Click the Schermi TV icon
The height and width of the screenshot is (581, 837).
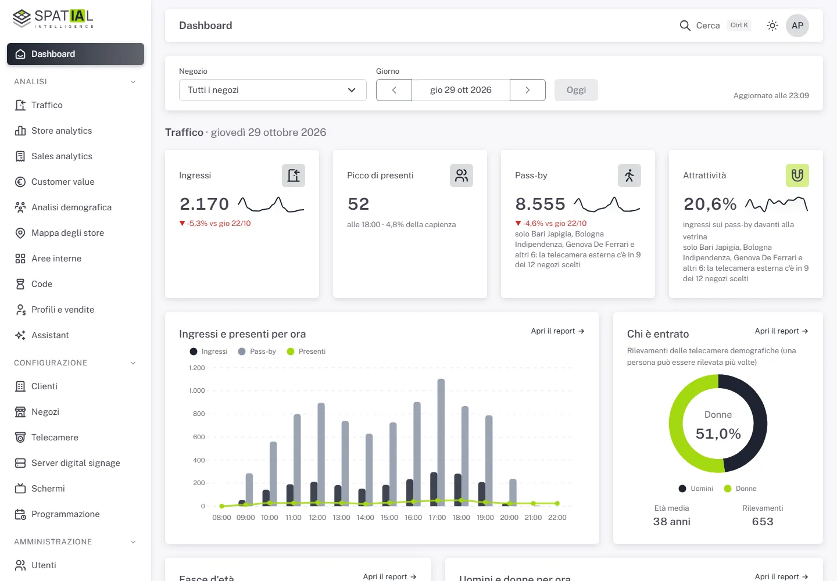pos(20,489)
